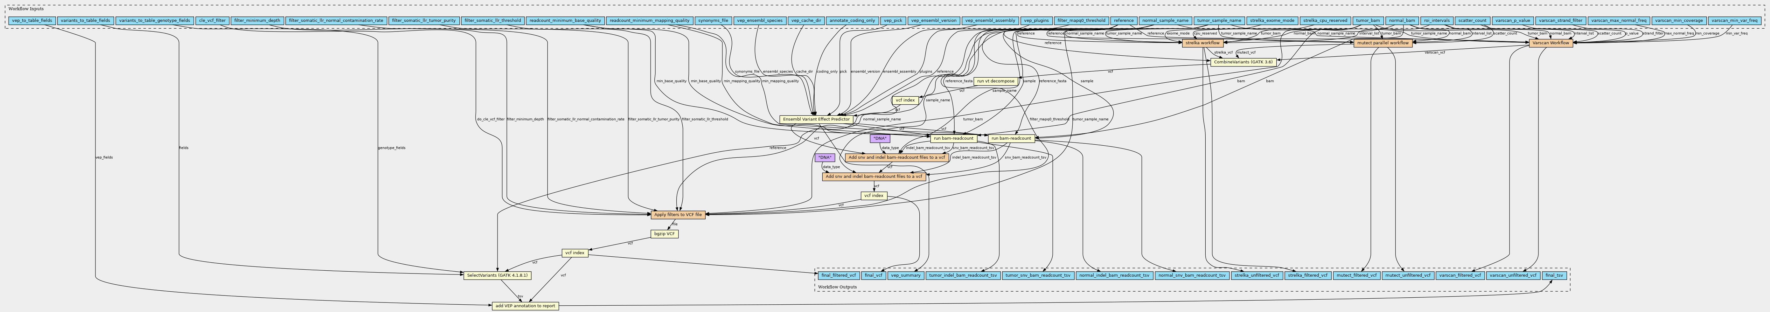Image resolution: width=1770 pixels, height=312 pixels.
Task: Select the final_tsv output node
Action: click(x=1554, y=275)
